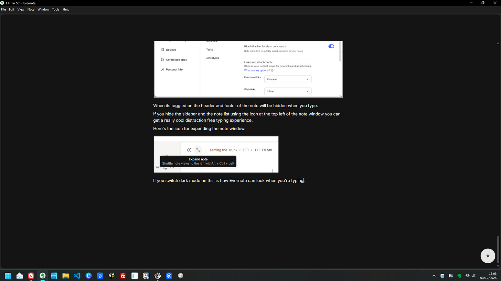Click the note scrollbar down arrow

coord(498,266)
